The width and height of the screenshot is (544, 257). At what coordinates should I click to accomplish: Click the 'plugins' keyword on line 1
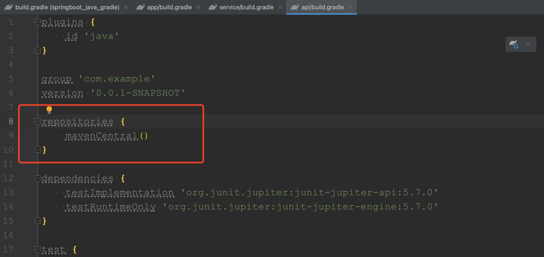pyautogui.click(x=62, y=22)
